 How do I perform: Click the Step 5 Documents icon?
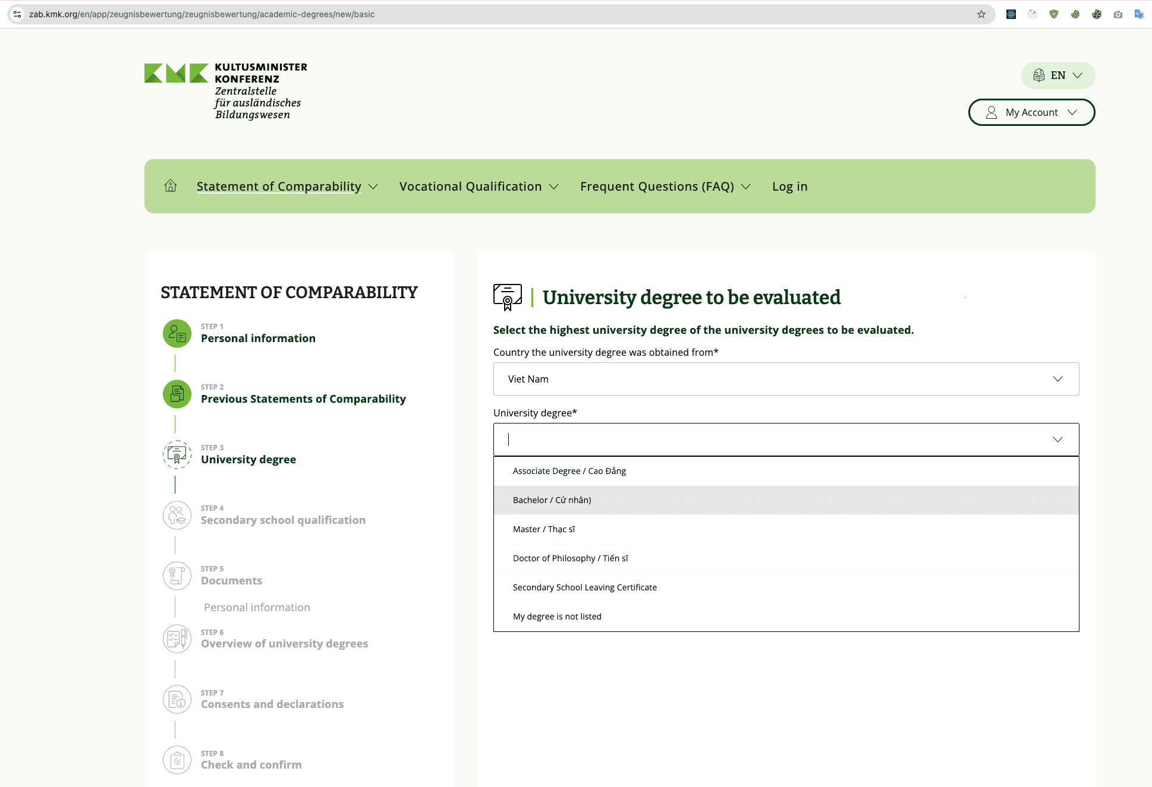coord(177,576)
